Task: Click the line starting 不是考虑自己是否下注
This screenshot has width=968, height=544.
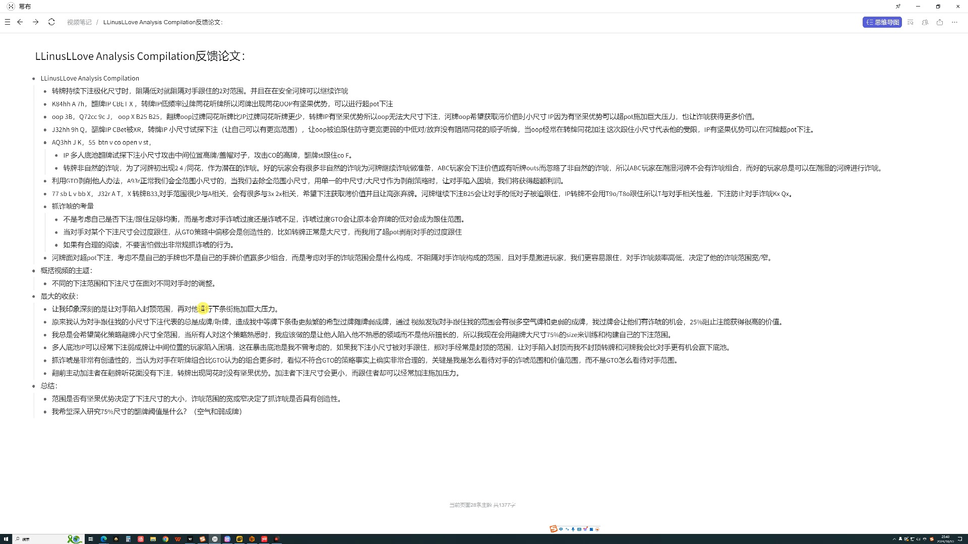Action: [x=265, y=219]
